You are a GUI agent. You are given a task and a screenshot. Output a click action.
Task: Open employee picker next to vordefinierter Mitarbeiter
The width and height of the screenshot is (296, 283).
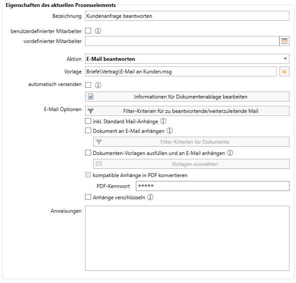click(284, 41)
